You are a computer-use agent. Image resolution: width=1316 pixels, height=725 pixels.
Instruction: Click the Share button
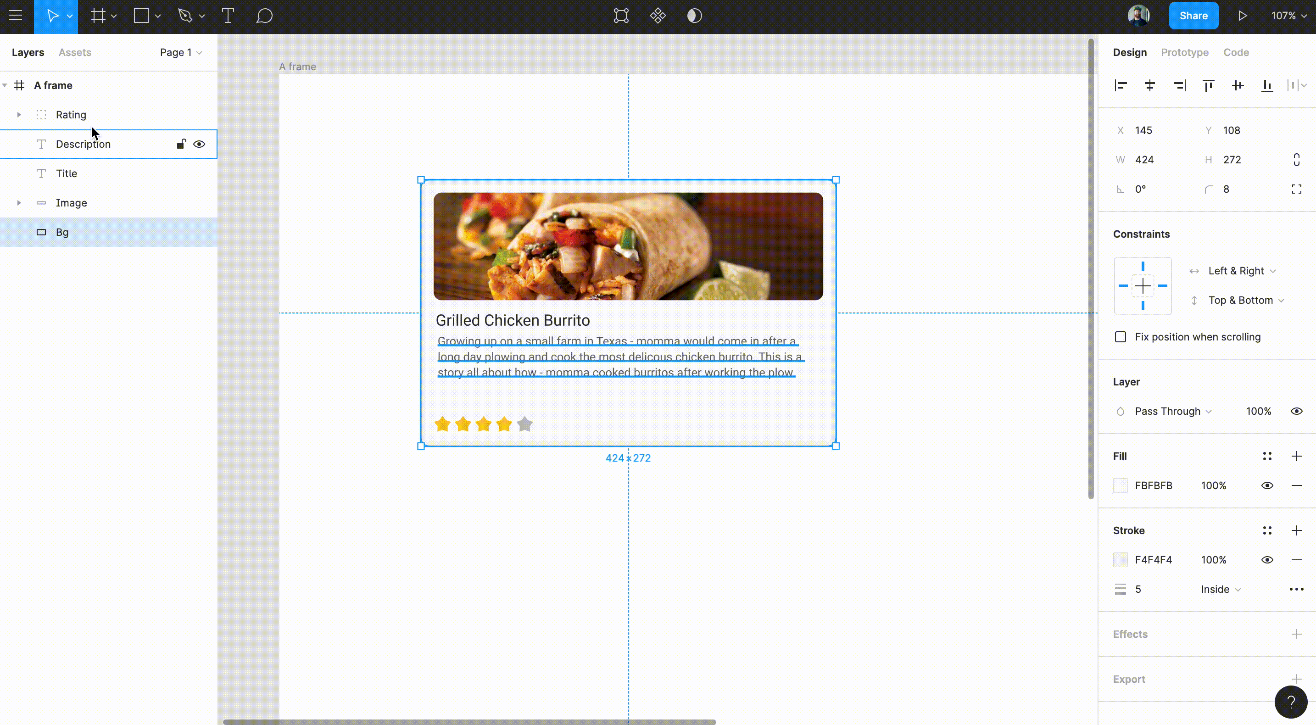click(x=1193, y=16)
